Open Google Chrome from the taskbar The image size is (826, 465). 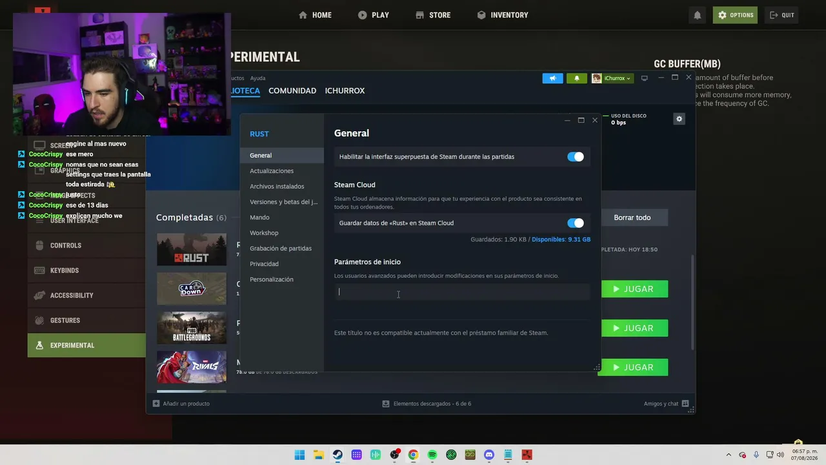(x=413, y=455)
